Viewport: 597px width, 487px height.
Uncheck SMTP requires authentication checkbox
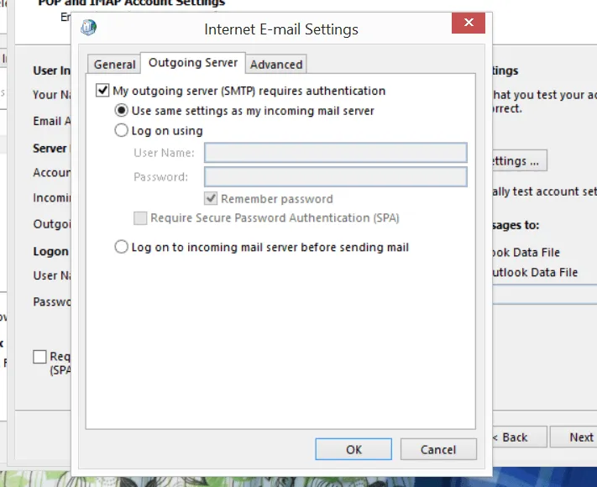[102, 91]
